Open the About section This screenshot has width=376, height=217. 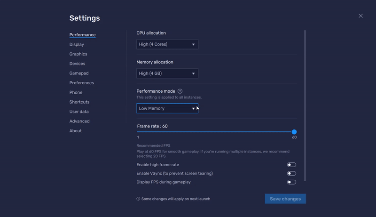point(76,131)
